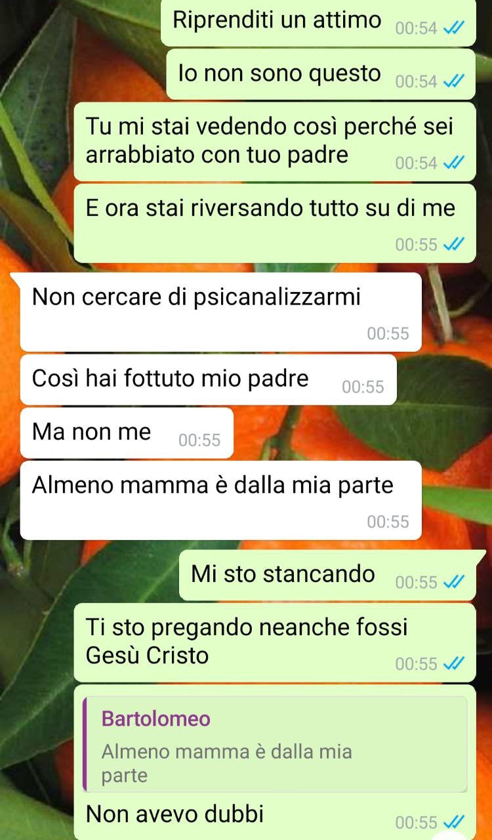This screenshot has width=492, height=840.
Task: Select the "Io non sono questo" bubble
Action: [x=321, y=74]
